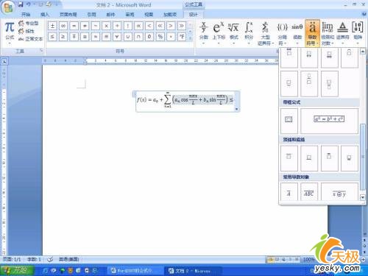368x276 pixels.
Task: Click the round Office button
Action: tap(8, 7)
